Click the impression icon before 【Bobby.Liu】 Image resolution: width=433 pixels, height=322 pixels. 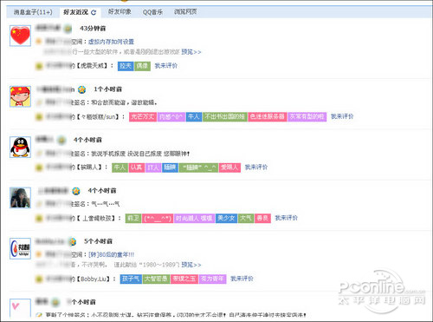(39, 279)
